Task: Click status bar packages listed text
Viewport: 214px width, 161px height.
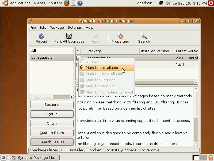Action: click(x=94, y=150)
